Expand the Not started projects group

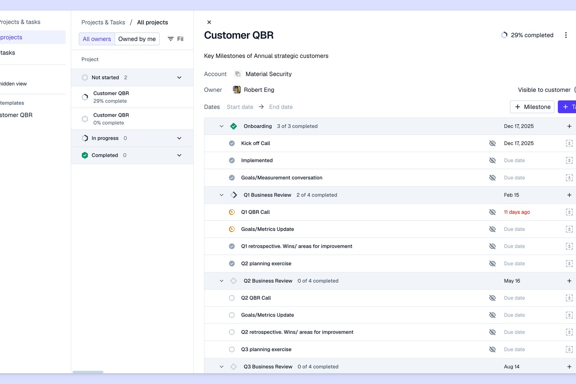coord(179,77)
